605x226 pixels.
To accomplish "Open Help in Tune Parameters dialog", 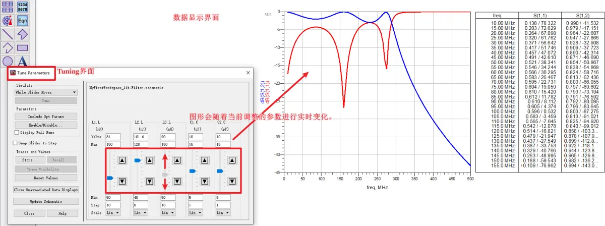I will 62,213.
